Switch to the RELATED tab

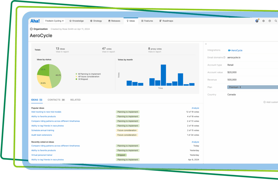tap(75, 100)
